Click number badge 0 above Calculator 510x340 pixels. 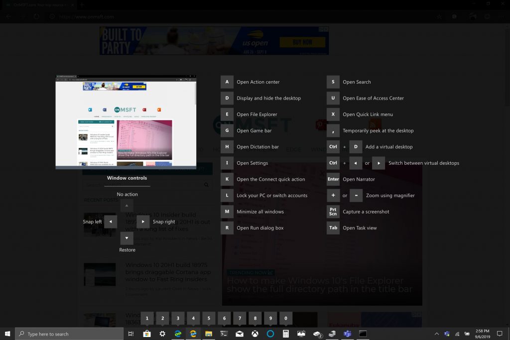point(285,318)
